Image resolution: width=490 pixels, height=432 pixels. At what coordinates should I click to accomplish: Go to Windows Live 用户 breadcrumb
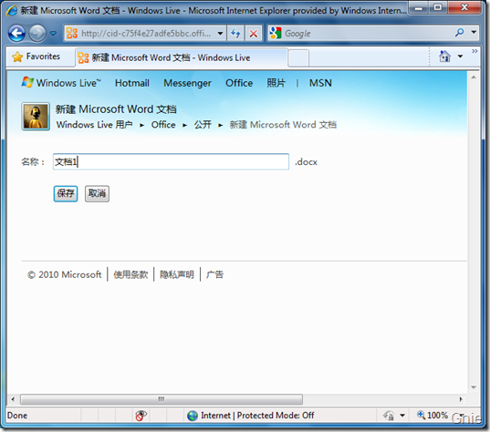pyautogui.click(x=94, y=125)
